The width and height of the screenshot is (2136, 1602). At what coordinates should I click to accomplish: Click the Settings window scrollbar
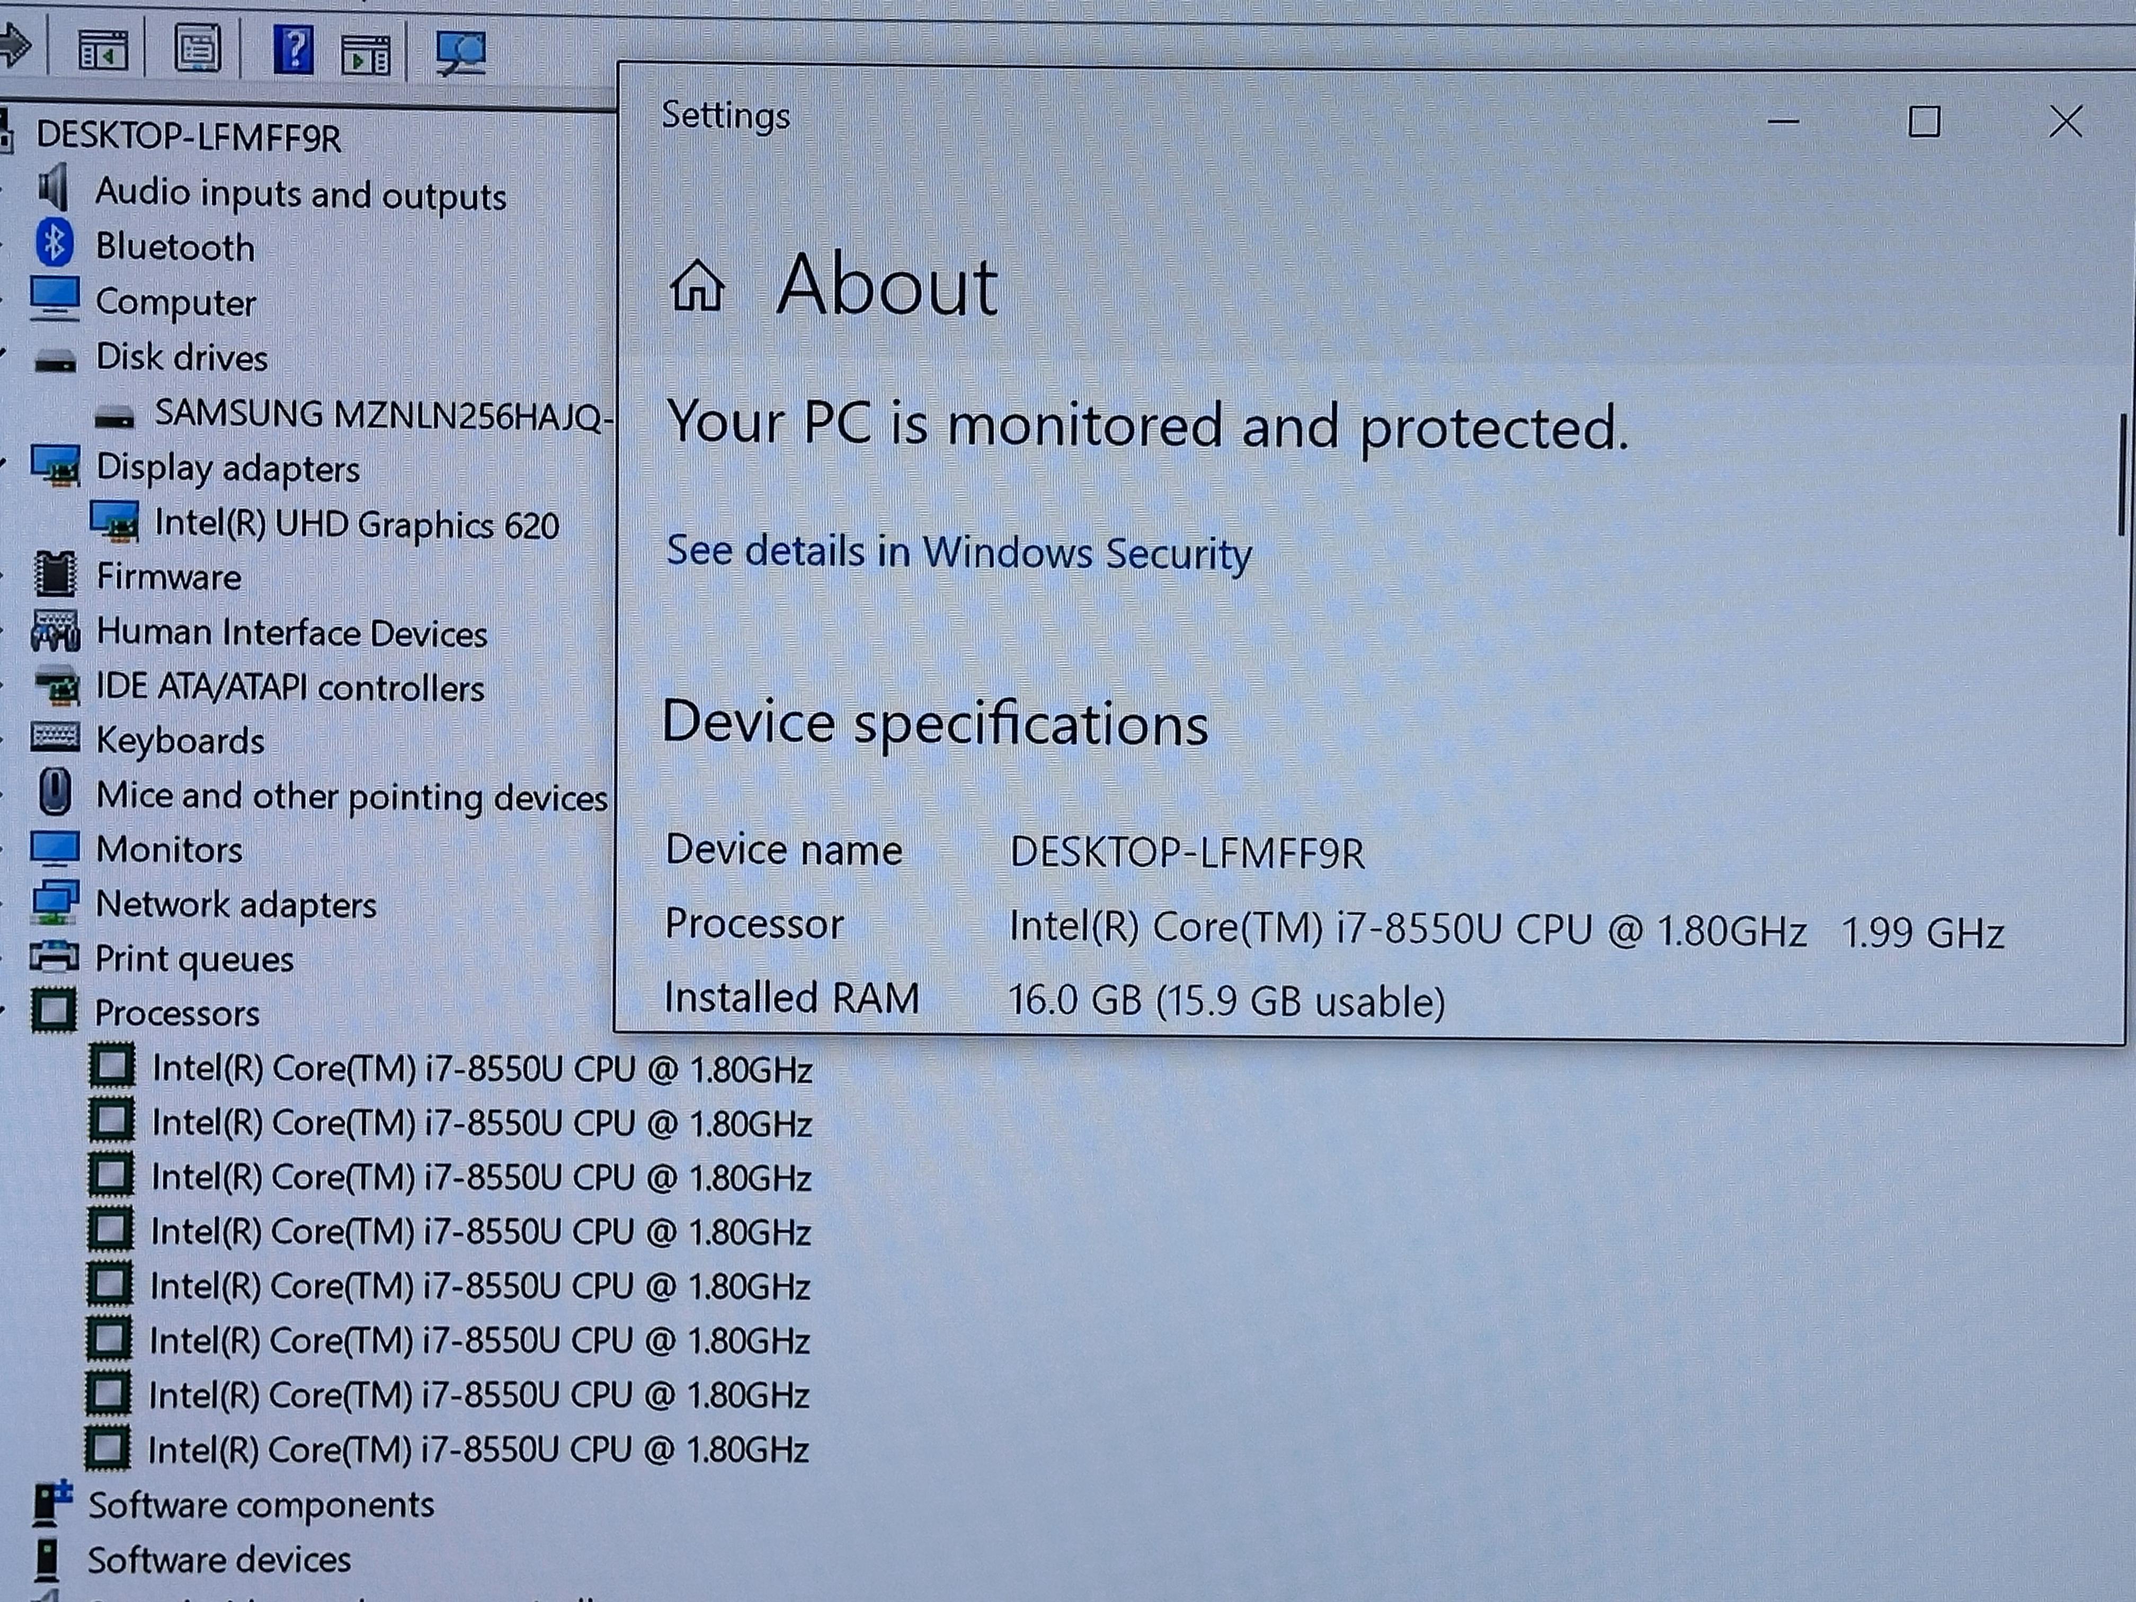(2122, 475)
